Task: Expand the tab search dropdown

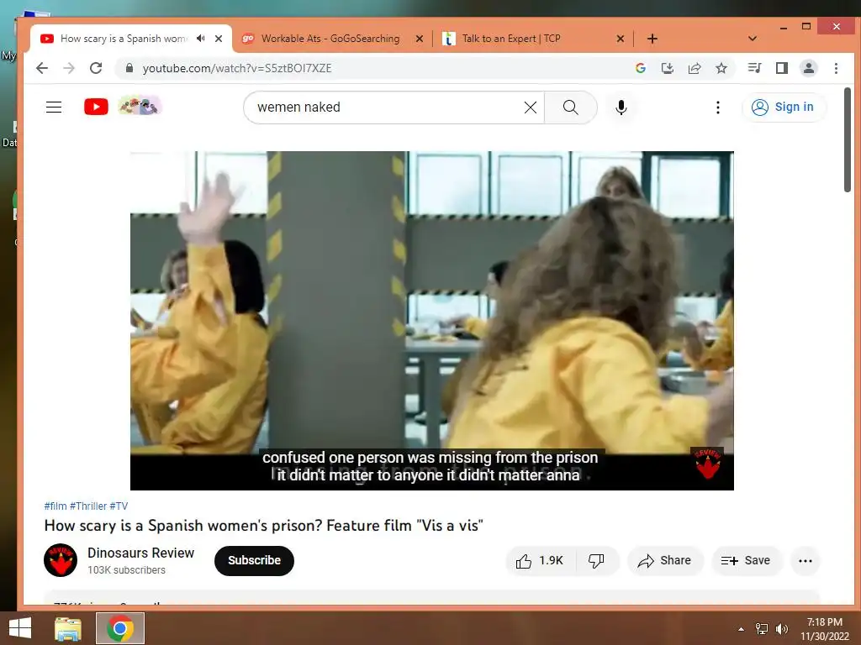Action: (x=753, y=39)
